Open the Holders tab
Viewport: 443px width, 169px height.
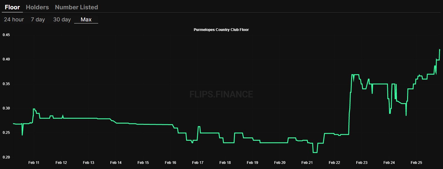(37, 7)
